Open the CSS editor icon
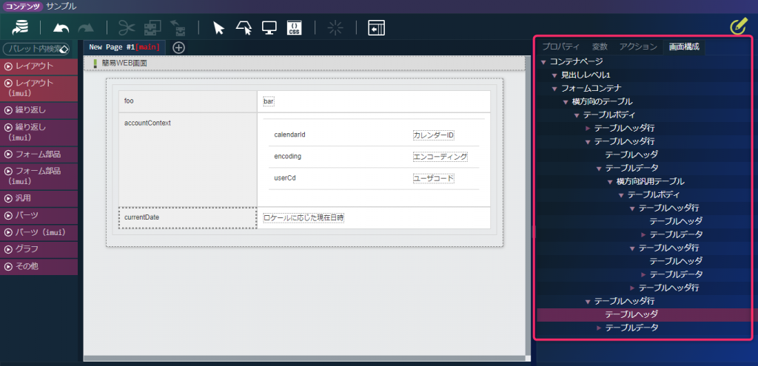Viewport: 758px width, 366px height. tap(295, 27)
